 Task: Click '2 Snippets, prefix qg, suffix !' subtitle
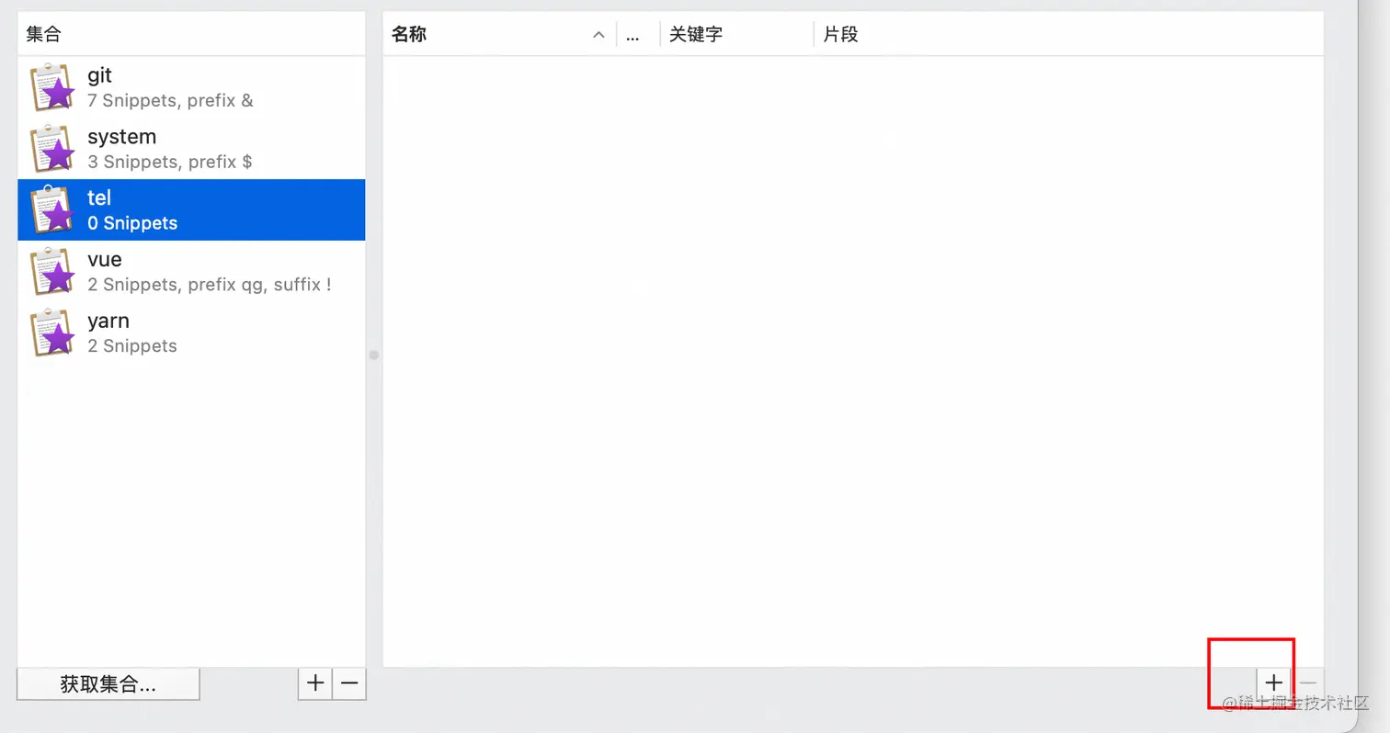(x=210, y=285)
